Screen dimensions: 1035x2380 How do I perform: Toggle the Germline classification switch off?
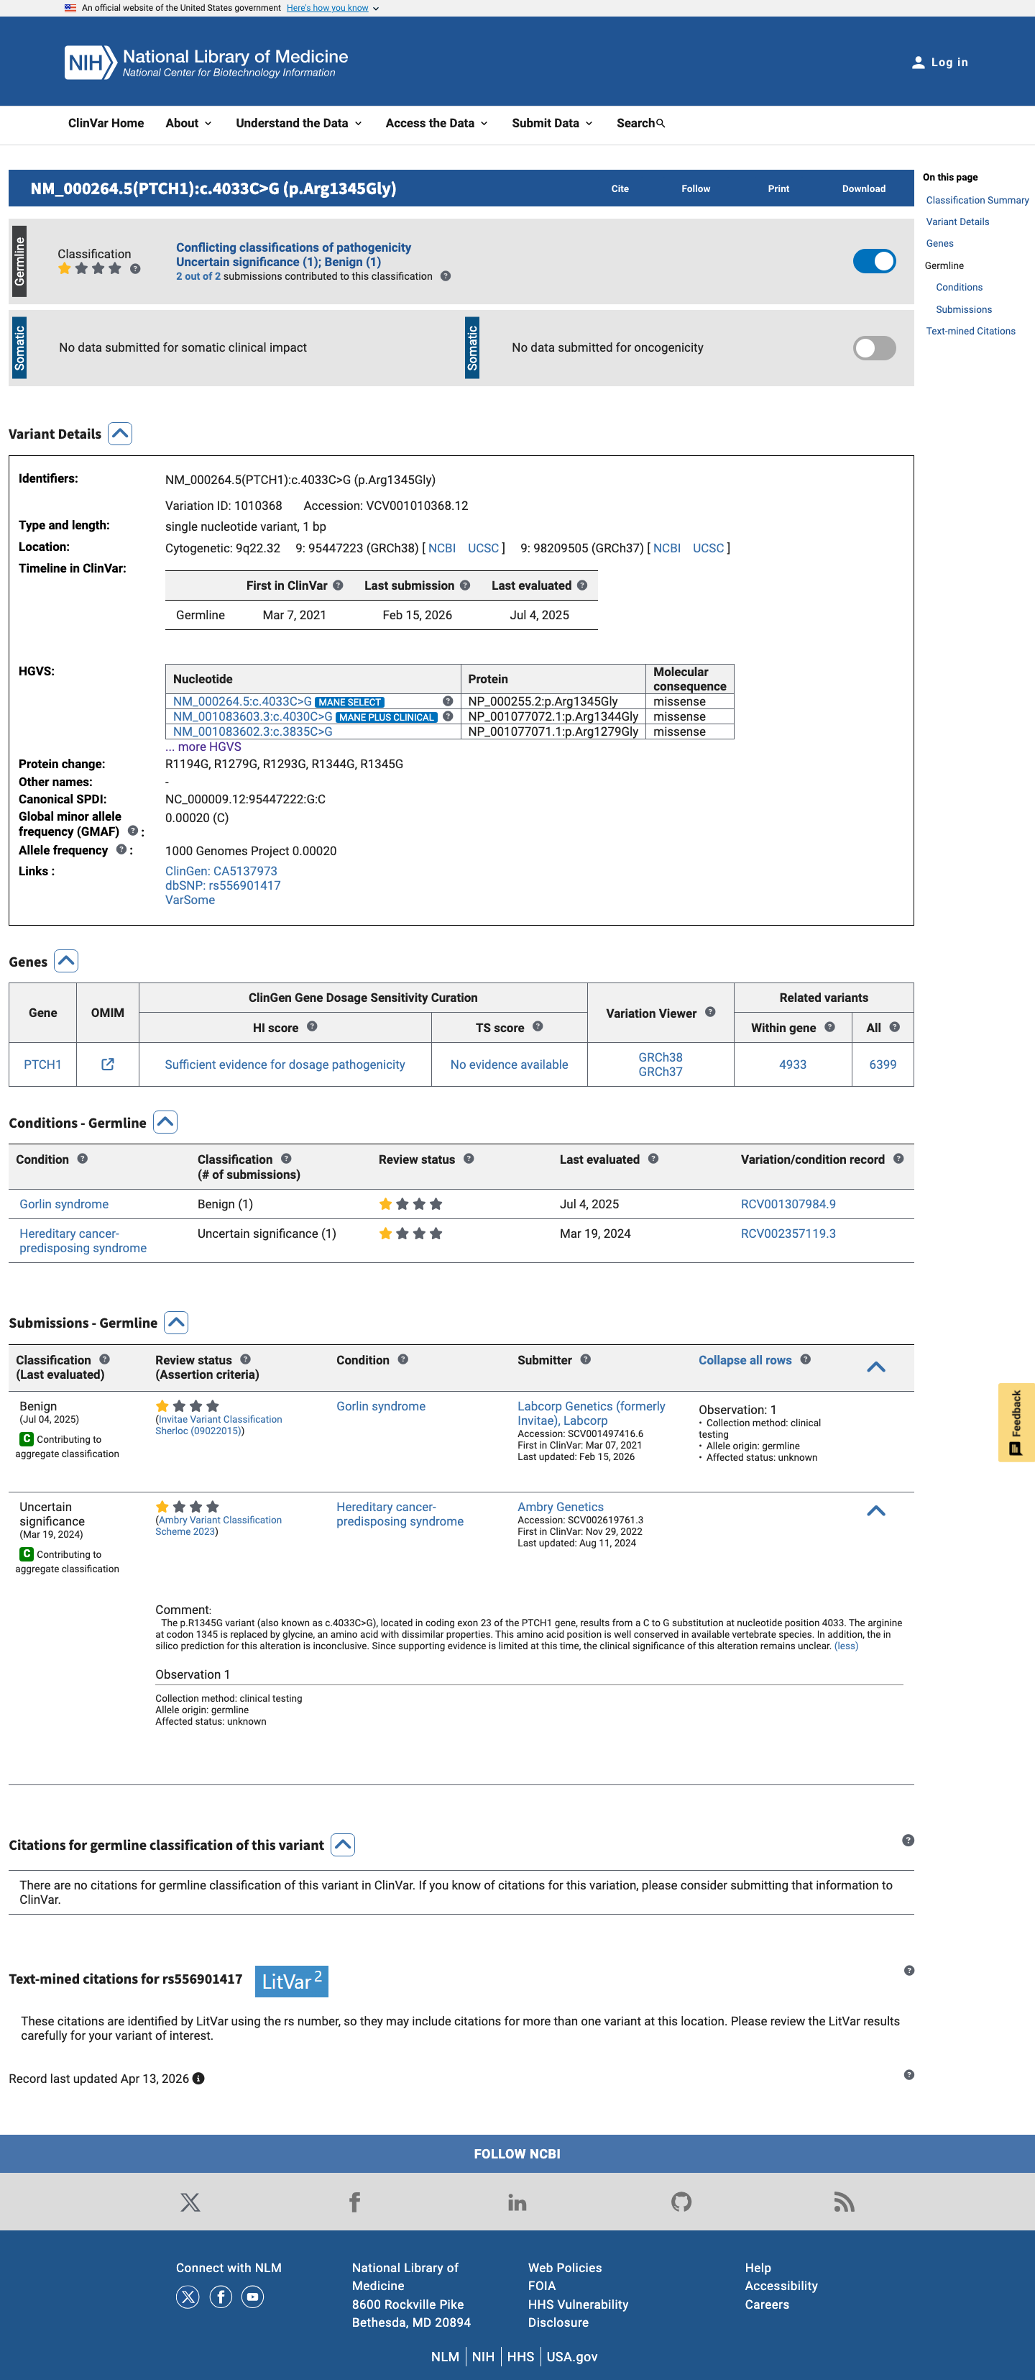coord(874,262)
